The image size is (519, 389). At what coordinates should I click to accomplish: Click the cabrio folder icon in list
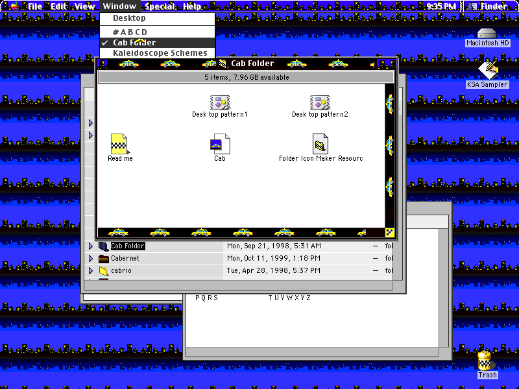(104, 271)
